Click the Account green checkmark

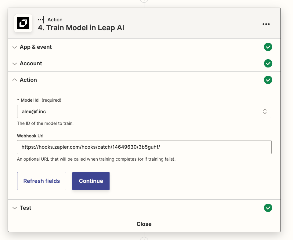click(x=268, y=64)
